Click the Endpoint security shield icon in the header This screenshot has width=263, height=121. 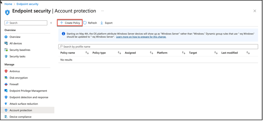tap(7, 12)
